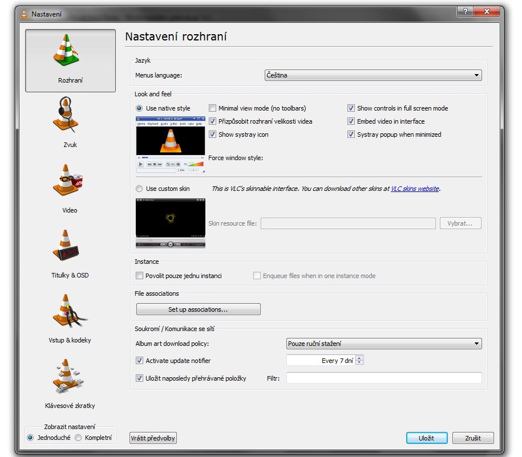Open the Zvuk audio settings cone icon
The image size is (522, 457).
click(66, 115)
